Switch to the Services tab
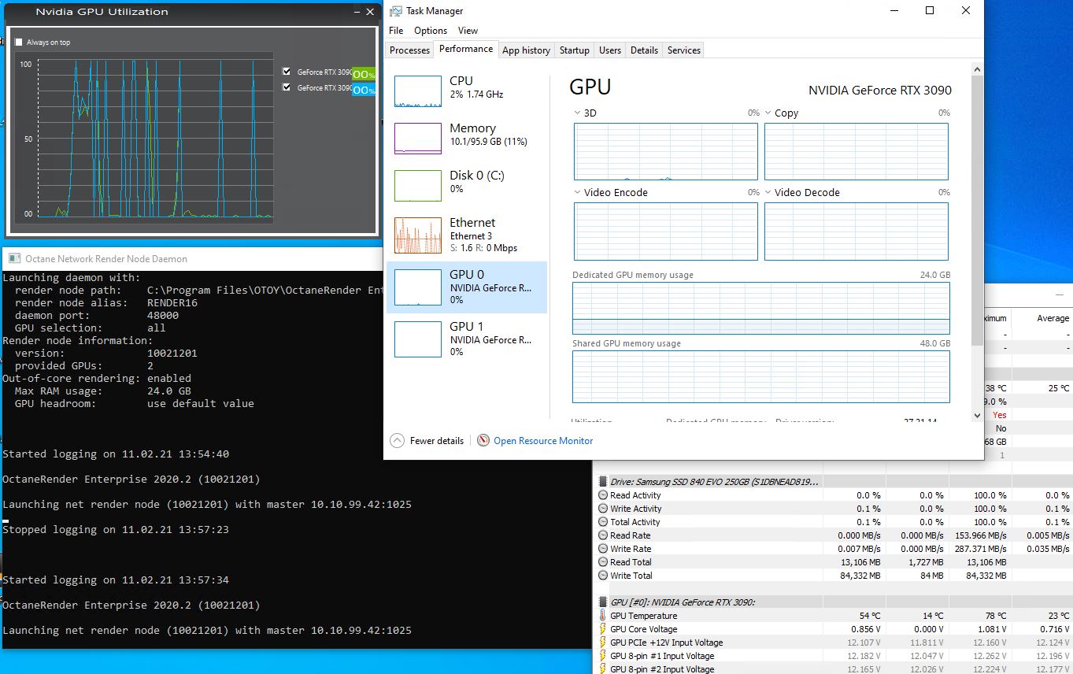The image size is (1073, 674). point(684,50)
